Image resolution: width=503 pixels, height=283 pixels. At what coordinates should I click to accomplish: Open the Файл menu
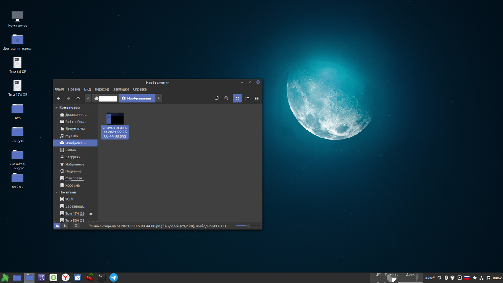pos(60,89)
